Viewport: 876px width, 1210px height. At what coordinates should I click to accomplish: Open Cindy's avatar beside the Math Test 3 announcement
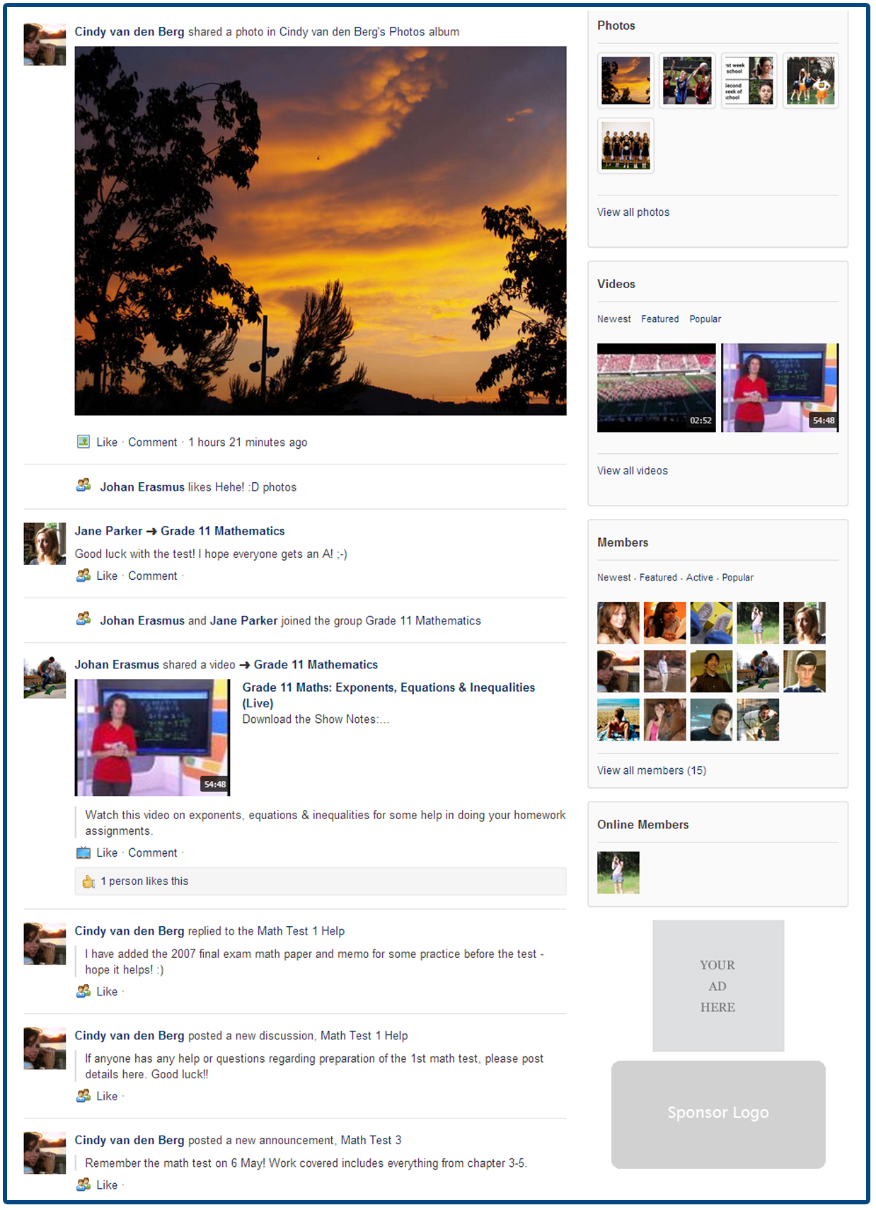pos(45,1153)
